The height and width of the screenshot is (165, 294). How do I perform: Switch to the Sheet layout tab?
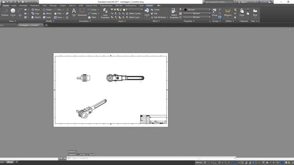point(10,162)
